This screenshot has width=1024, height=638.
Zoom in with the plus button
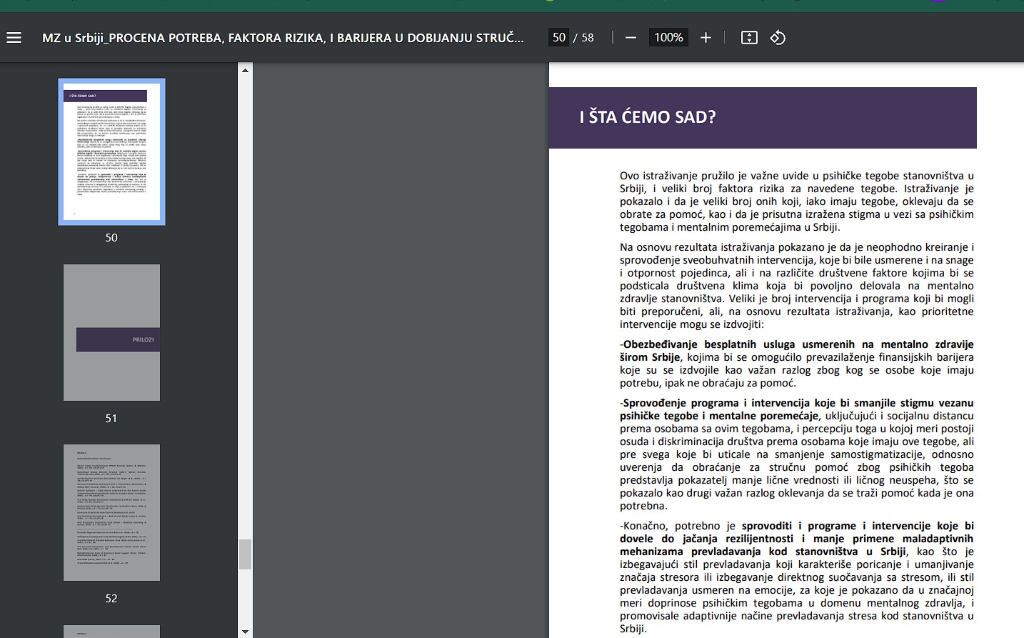coord(706,38)
